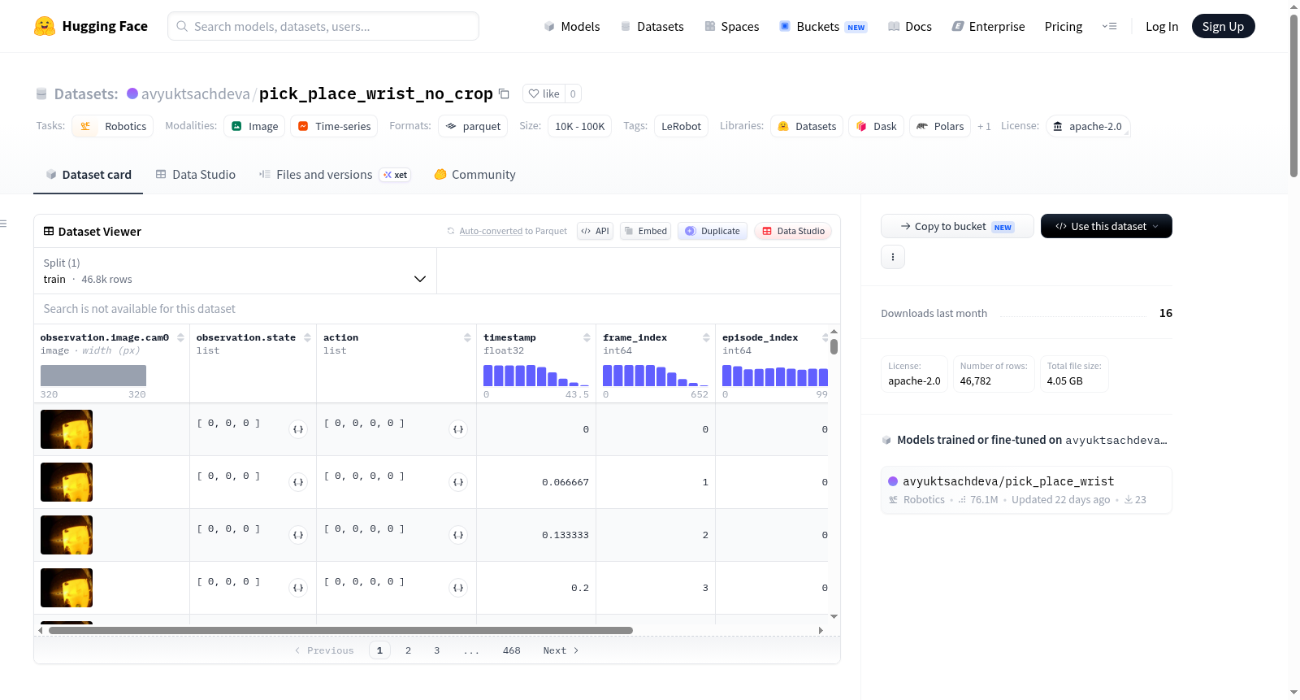
Task: Expand JSON icon for first observation.state row
Action: tap(298, 429)
